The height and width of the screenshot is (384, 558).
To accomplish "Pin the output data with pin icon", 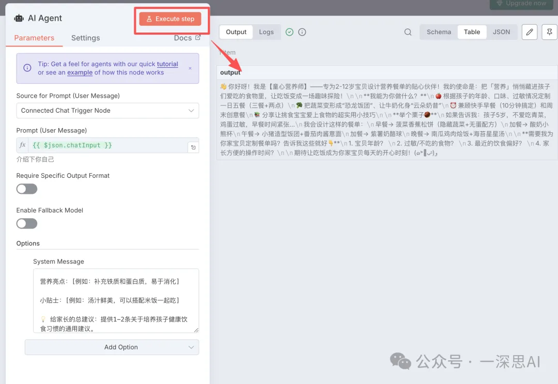I will (x=549, y=32).
